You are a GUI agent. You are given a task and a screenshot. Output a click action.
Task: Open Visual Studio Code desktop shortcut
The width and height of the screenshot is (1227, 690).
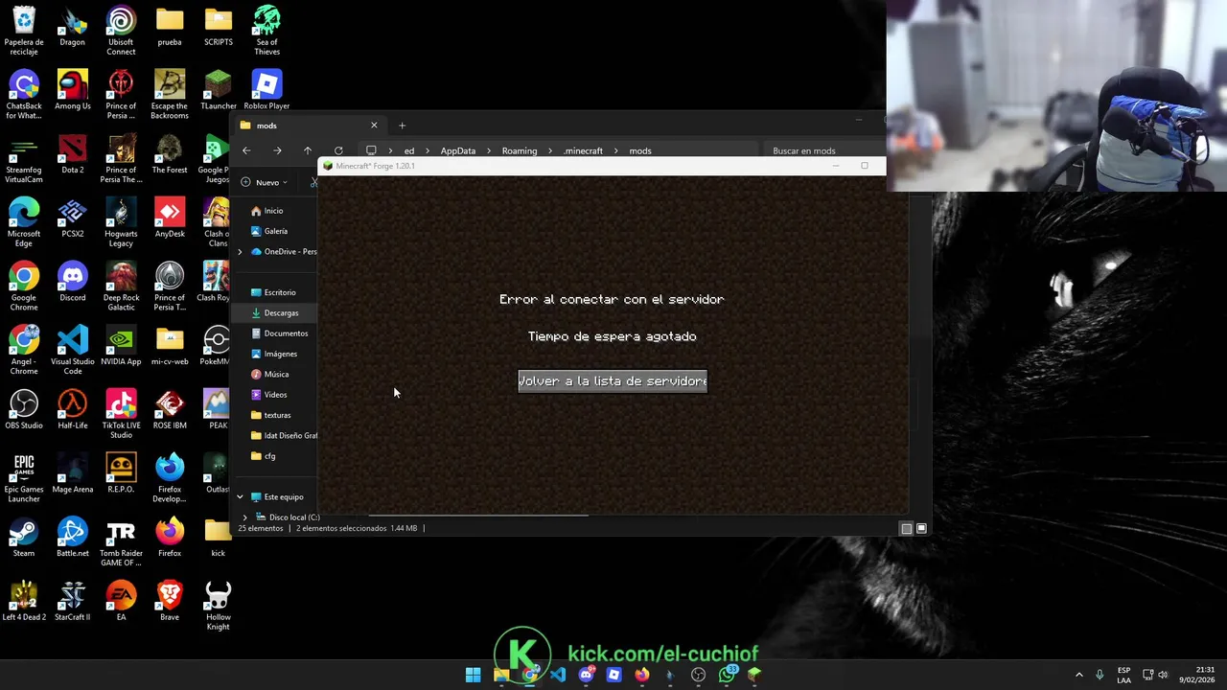(72, 351)
